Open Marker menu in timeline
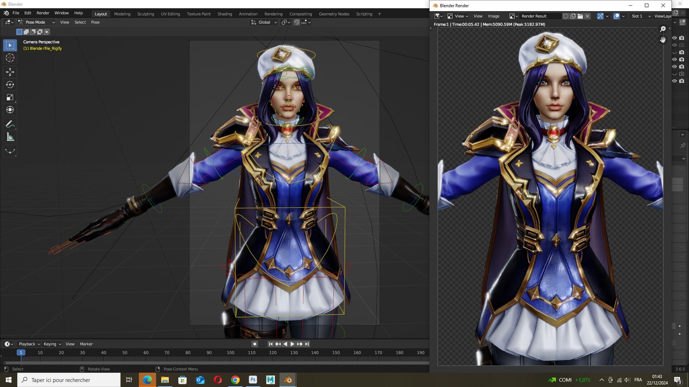This screenshot has width=689, height=387. click(86, 344)
